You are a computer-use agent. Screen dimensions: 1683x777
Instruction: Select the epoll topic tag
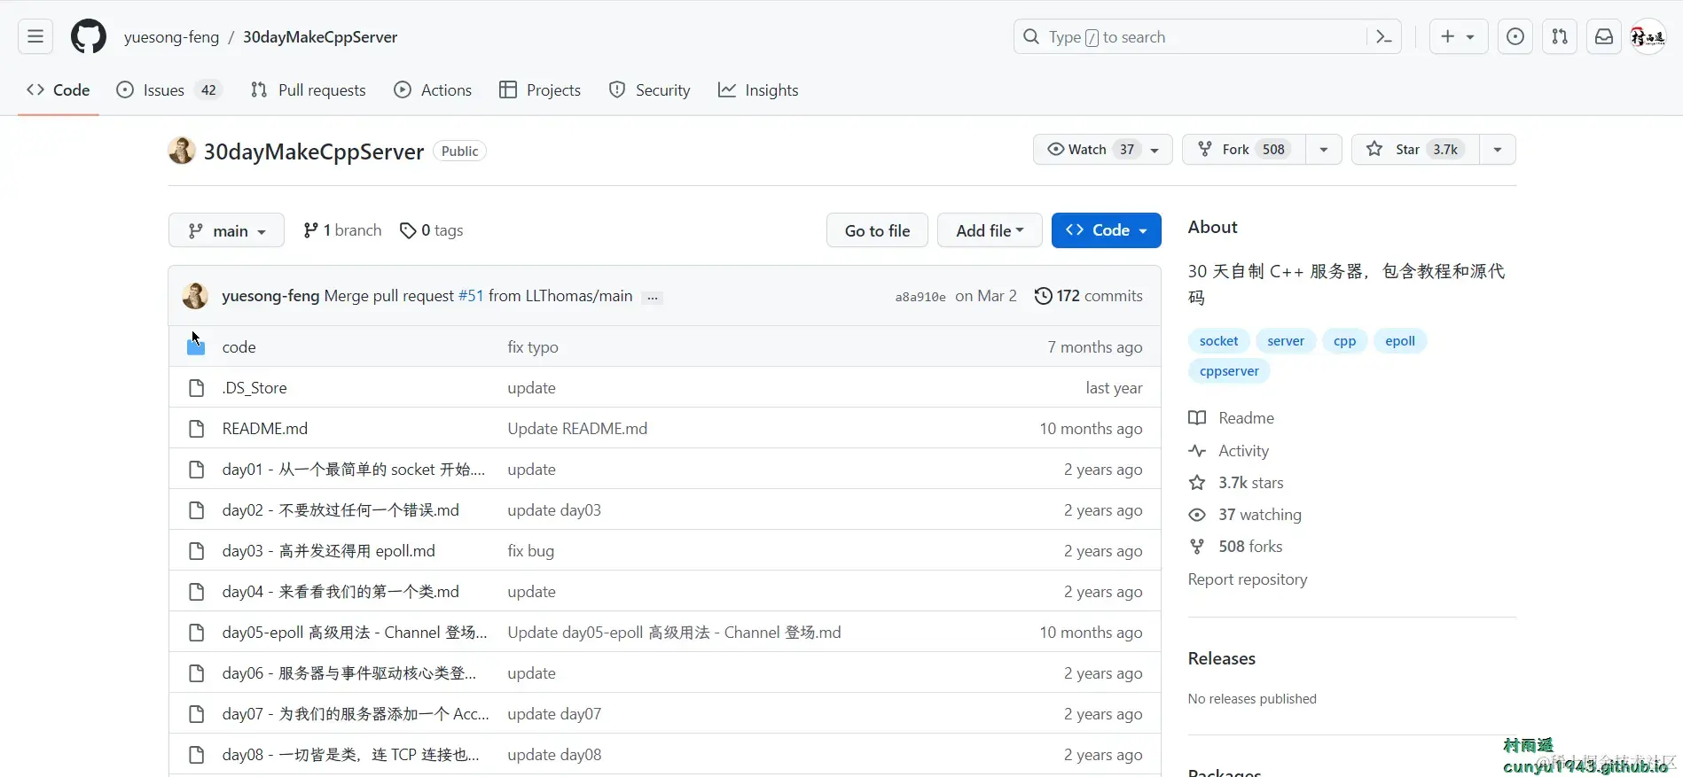pos(1400,341)
